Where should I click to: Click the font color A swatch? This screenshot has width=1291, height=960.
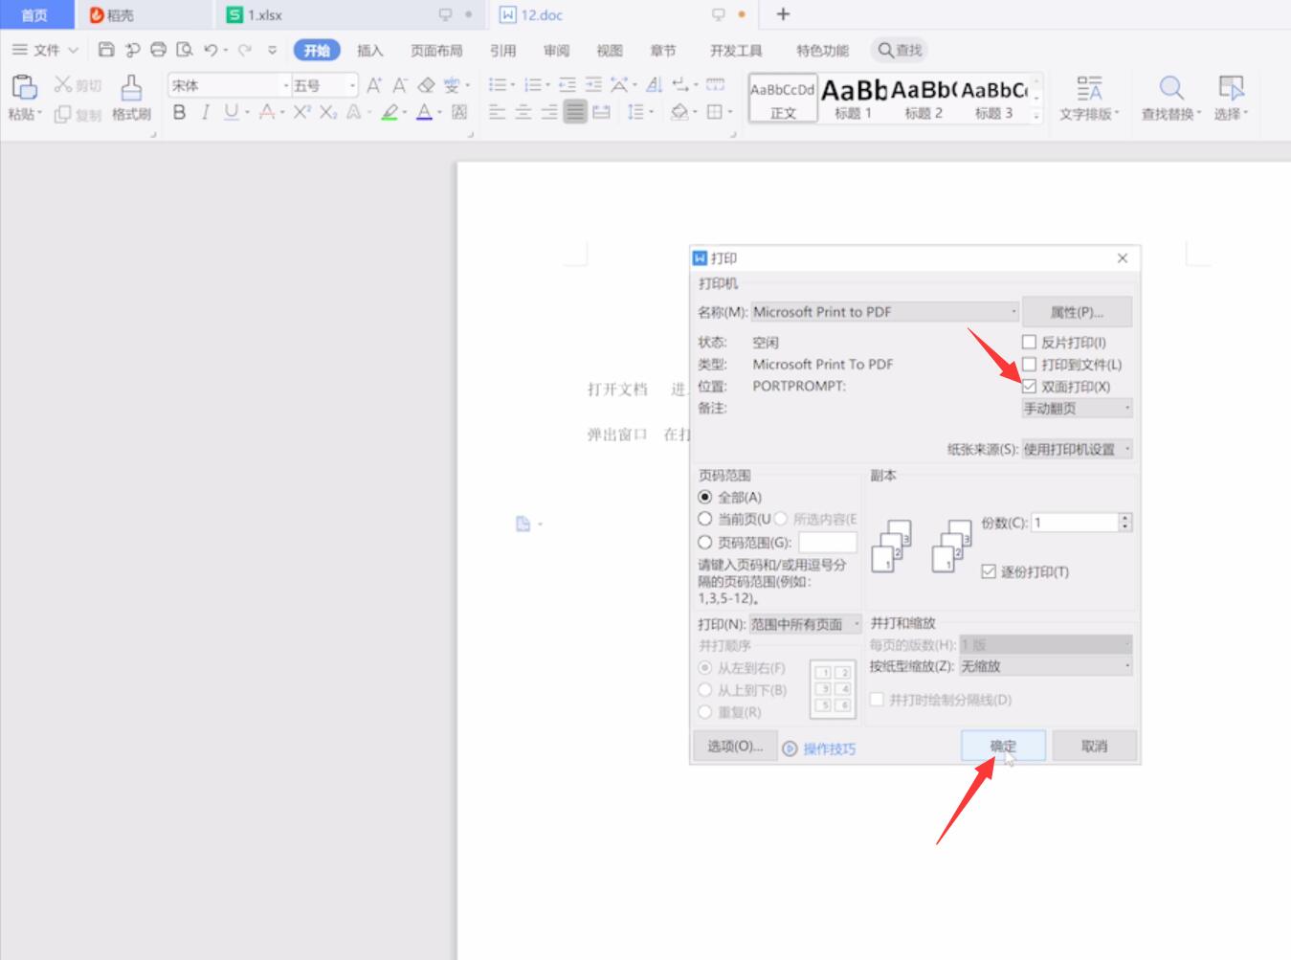(424, 113)
